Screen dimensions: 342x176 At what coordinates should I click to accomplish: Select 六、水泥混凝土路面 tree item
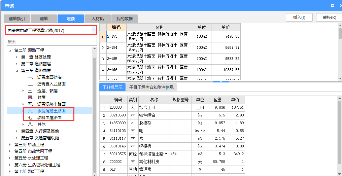pyautogui.click(x=47, y=111)
